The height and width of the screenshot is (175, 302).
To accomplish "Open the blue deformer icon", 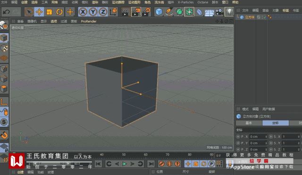I will point(199,12).
